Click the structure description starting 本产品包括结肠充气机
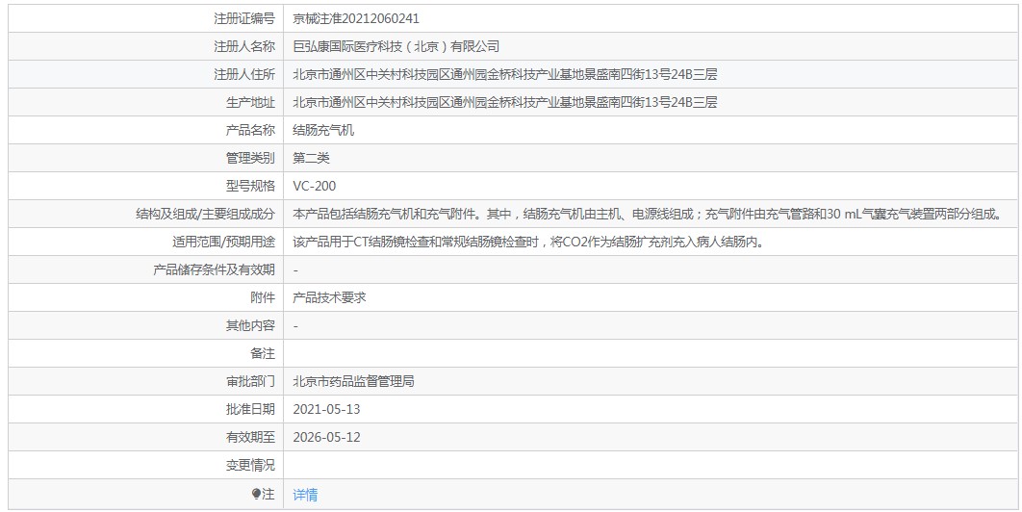This screenshot has height=512, width=1022. [647, 214]
